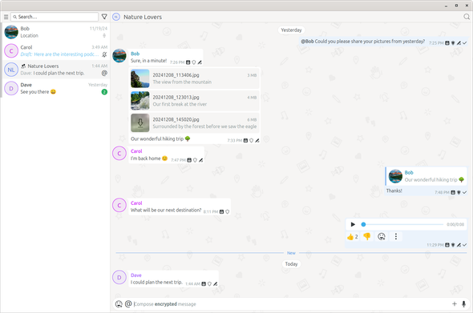Click the @ mention indicator on Nature Lovers row
Screen dimensions: 473x313
104,73
